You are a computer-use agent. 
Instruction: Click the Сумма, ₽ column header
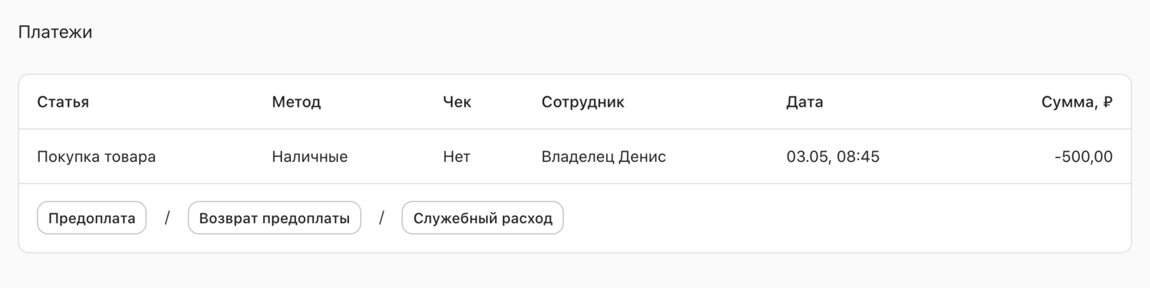pos(1077,102)
